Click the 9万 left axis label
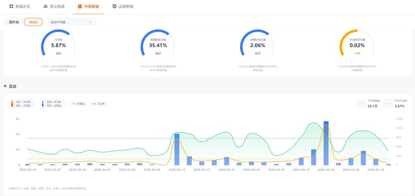The width and height of the screenshot is (415, 196). (x=18, y=119)
